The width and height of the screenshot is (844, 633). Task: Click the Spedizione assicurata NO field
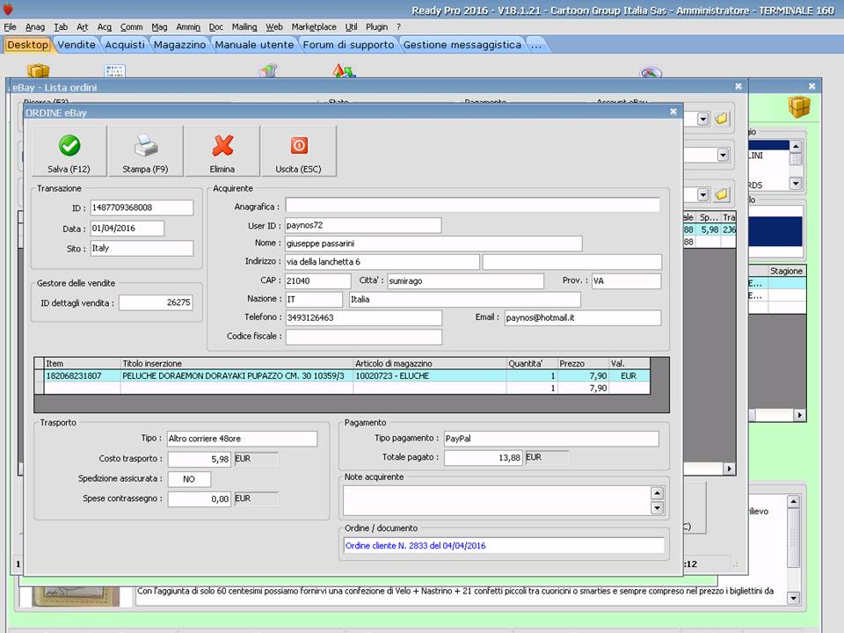190,479
